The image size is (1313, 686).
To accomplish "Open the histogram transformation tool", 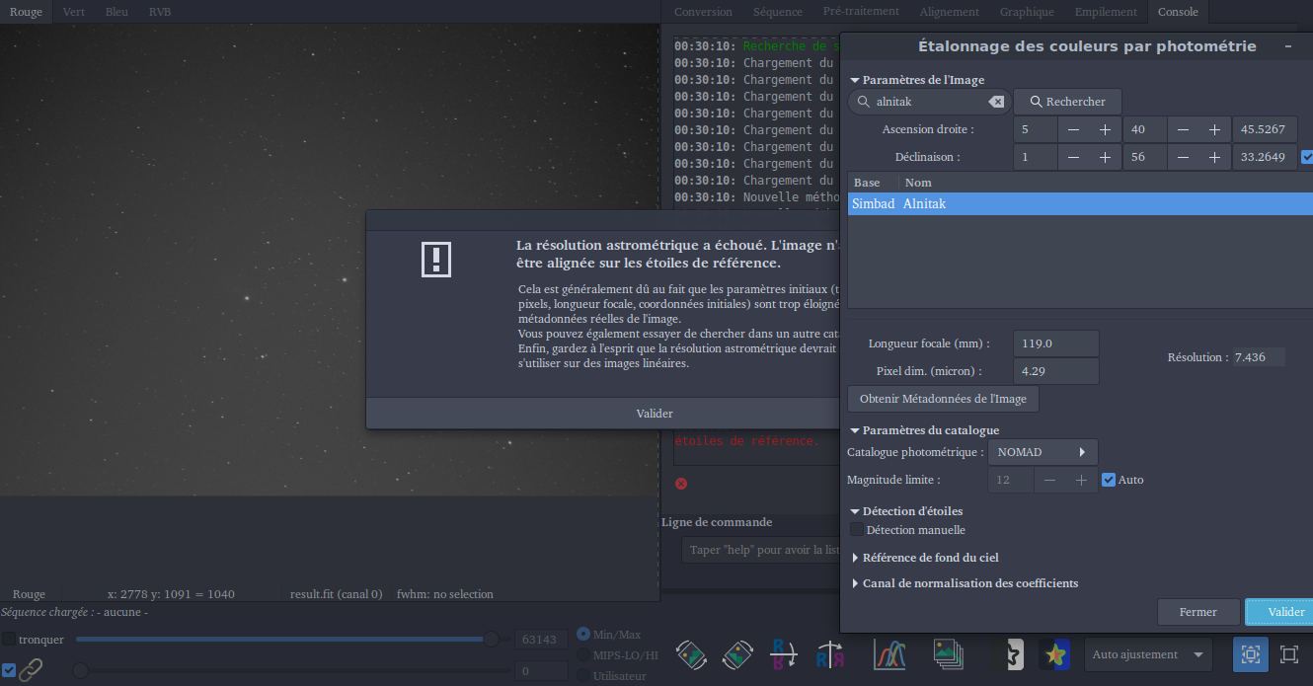I will pos(890,653).
